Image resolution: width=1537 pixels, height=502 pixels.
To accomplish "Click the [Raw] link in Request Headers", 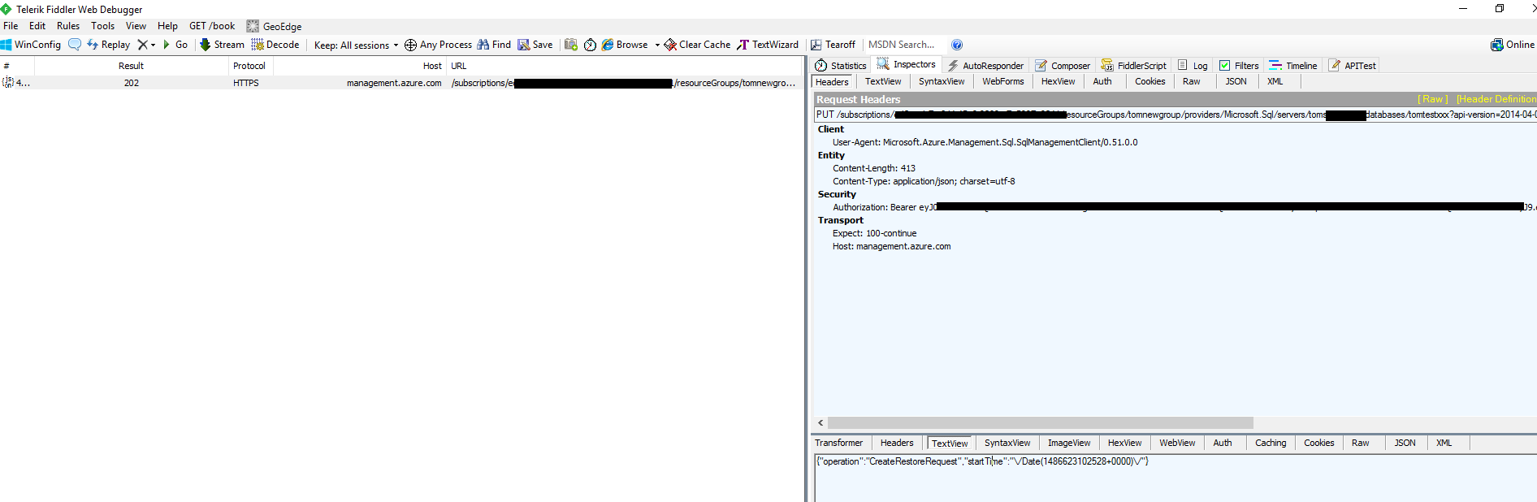I will pyautogui.click(x=1432, y=99).
